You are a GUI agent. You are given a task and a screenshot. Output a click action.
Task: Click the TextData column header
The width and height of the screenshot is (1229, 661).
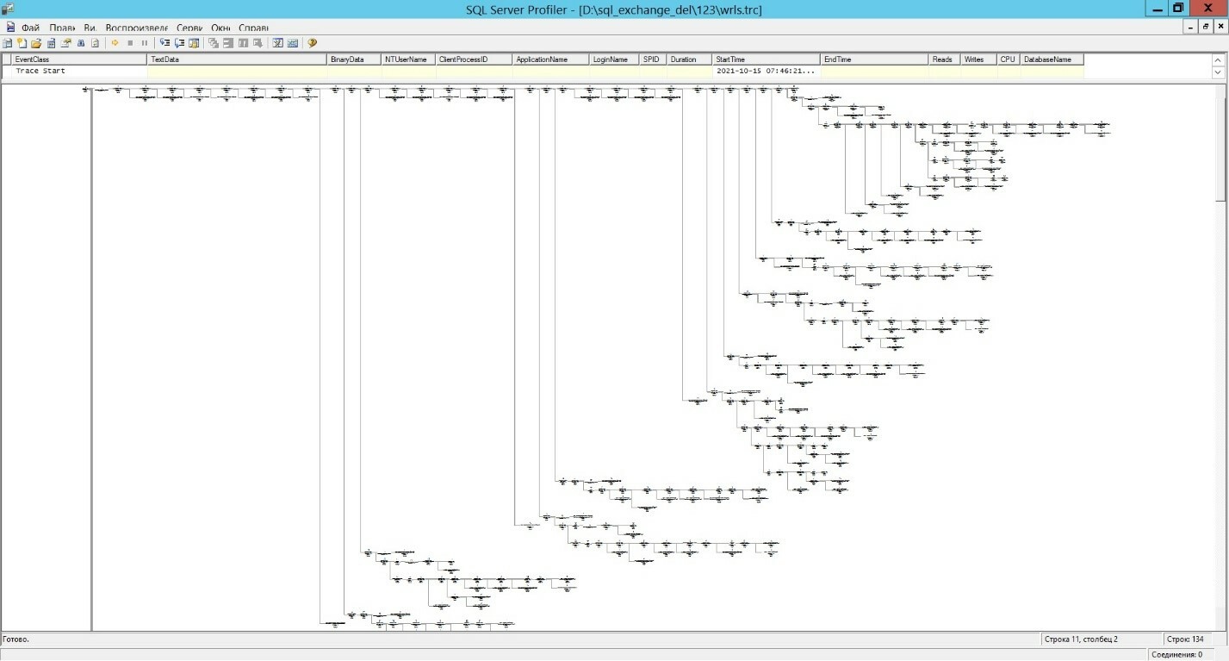pos(238,59)
